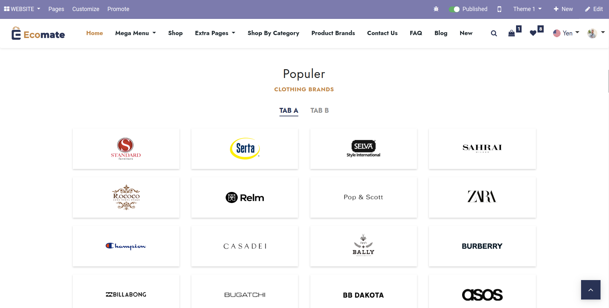The image size is (609, 308).
Task: Select the Standard Furniture brand logo
Action: click(x=126, y=149)
